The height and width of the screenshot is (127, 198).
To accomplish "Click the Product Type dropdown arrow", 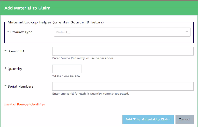I will (187, 32).
